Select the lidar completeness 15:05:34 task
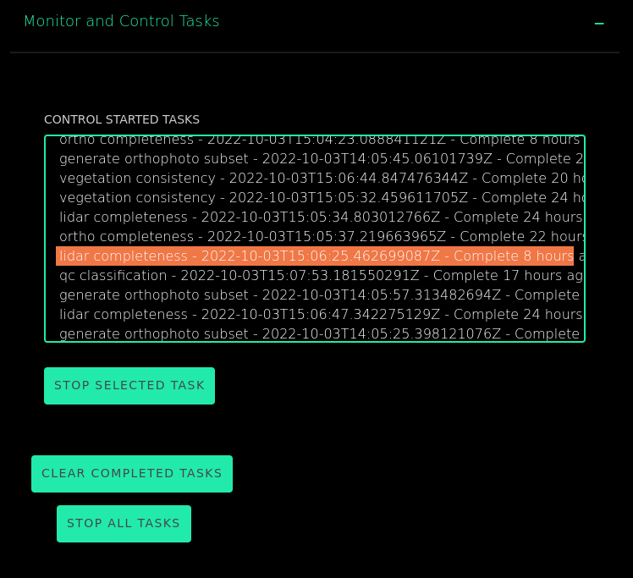The width and height of the screenshot is (633, 578). pyautogui.click(x=313, y=217)
